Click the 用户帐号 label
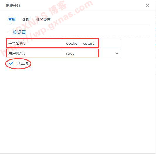Viewport: 156px width, 154px height. point(17,53)
